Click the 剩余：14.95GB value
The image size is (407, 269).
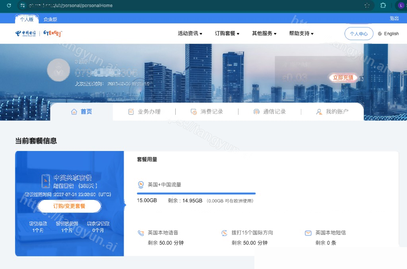pos(185,201)
